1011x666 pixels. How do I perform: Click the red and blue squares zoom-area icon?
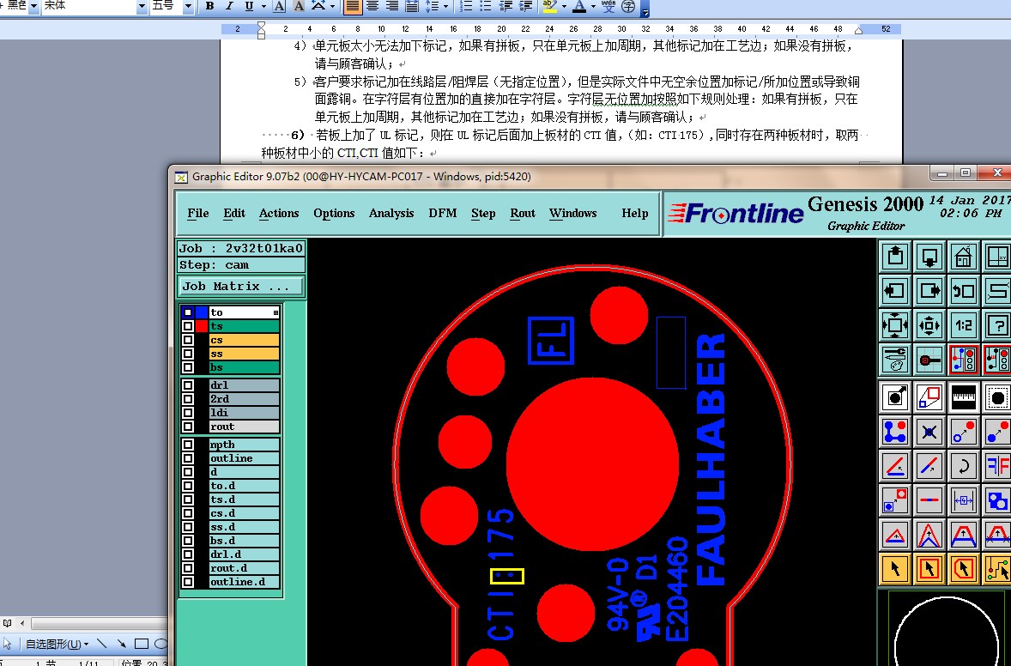click(x=929, y=397)
